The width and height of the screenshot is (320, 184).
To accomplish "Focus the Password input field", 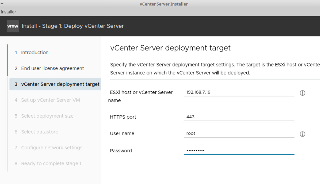I will (239, 150).
